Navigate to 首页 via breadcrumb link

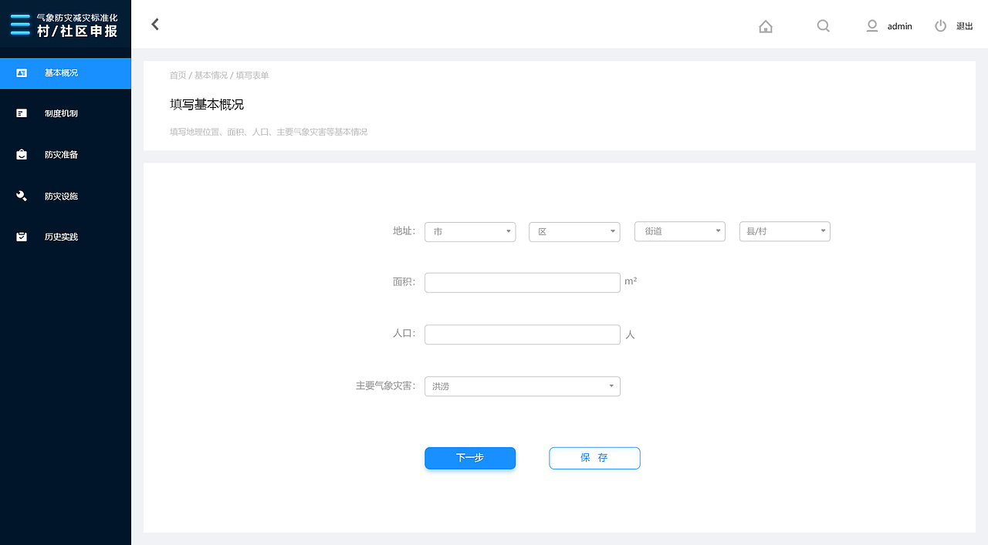(177, 75)
